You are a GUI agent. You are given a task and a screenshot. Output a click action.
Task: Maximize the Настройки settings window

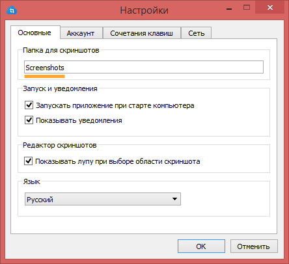pyautogui.click(x=247, y=8)
